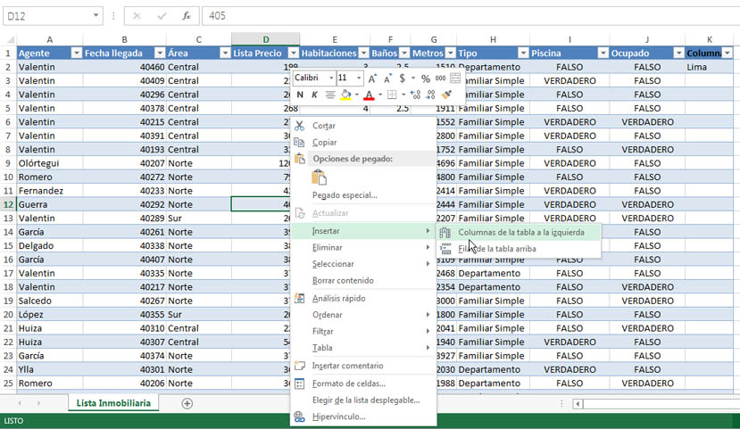The image size is (740, 429).
Task: Click the center align icon in mini toolbar
Action: [330, 95]
